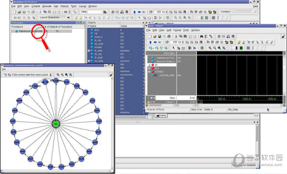The image size is (287, 174).
Task: Click into the Help input field
Action: click(95, 12)
